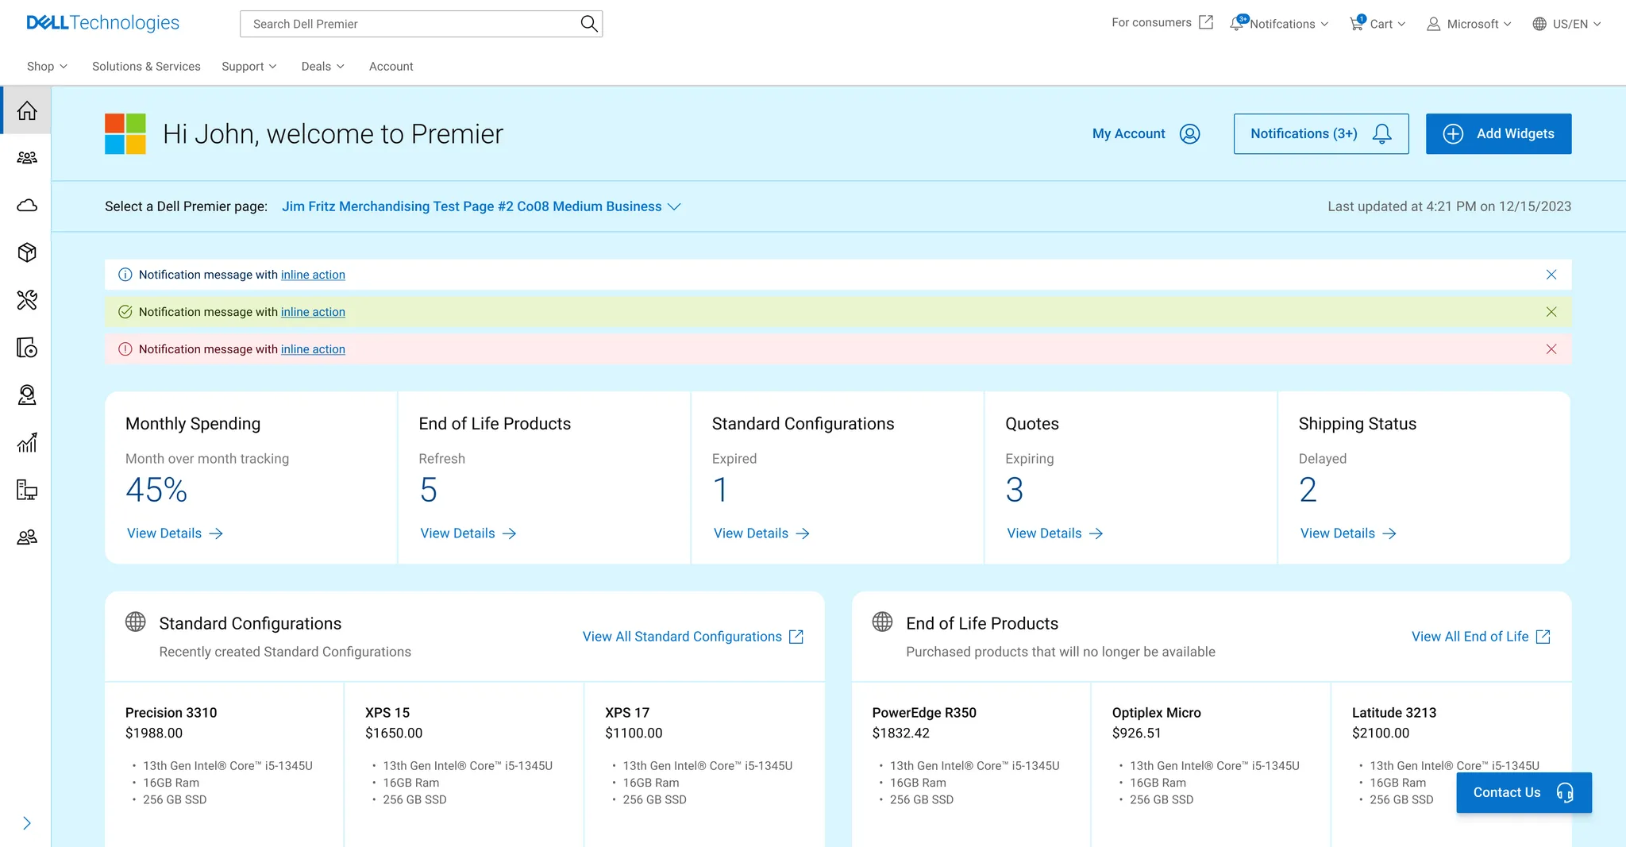This screenshot has width=1626, height=847.
Task: Click the Dell Technologies logo
Action: pos(103,23)
